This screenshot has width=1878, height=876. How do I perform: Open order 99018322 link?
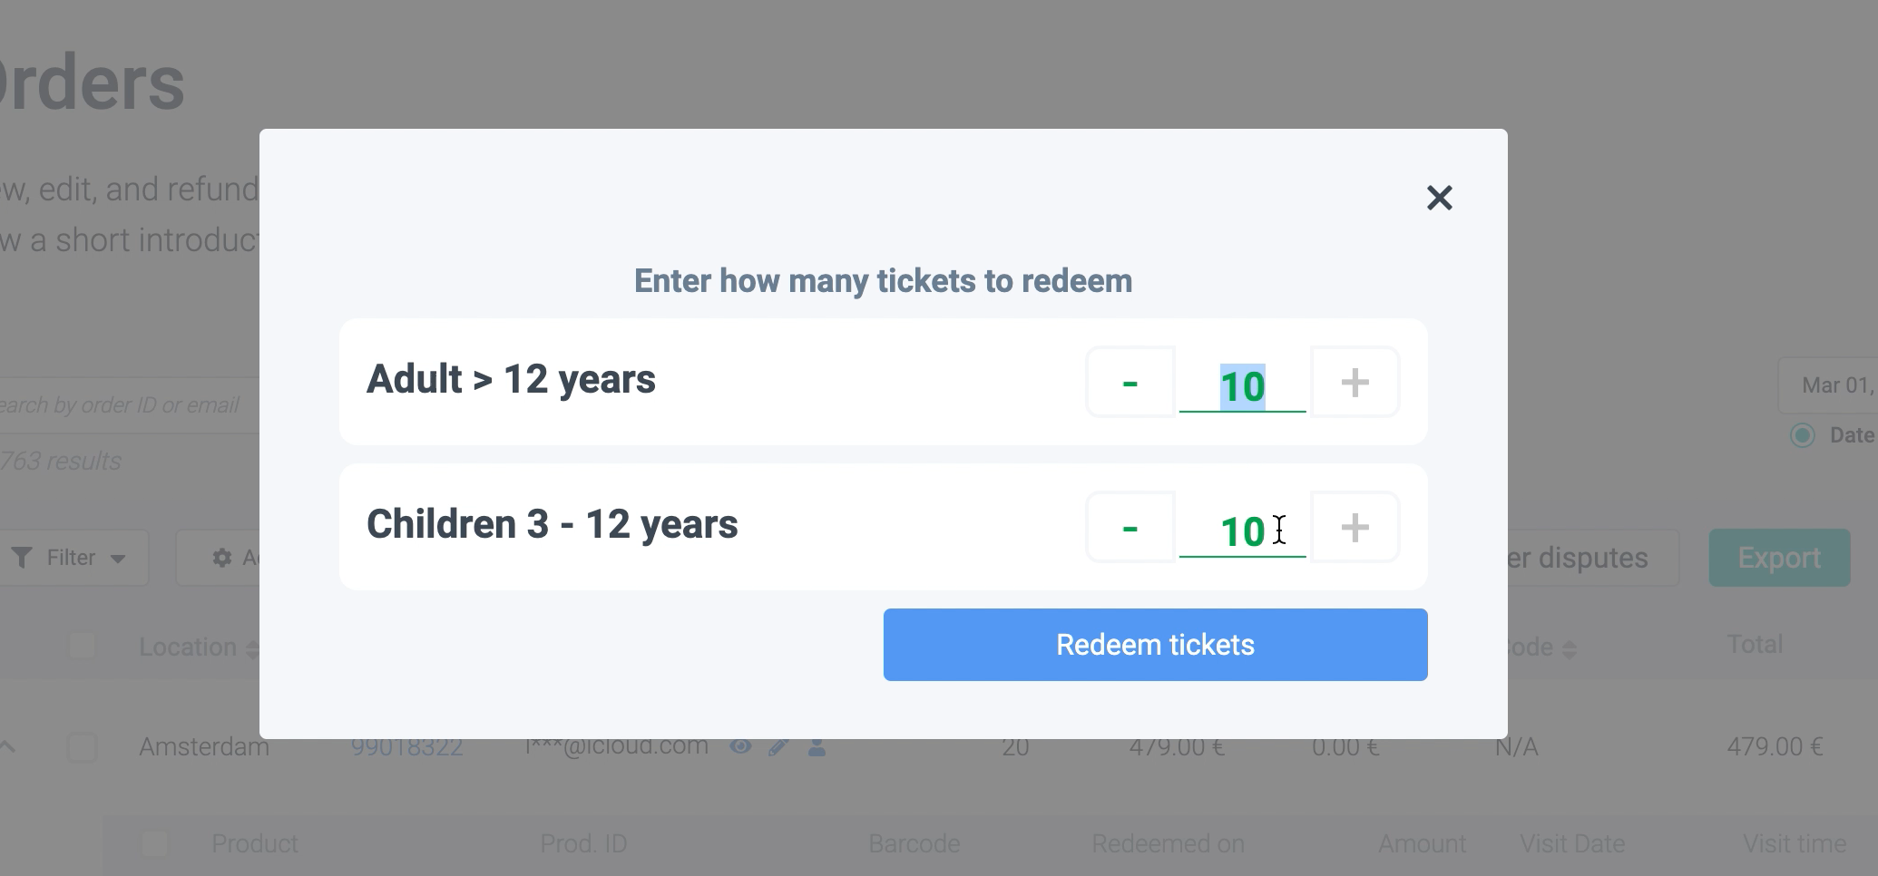click(x=406, y=747)
